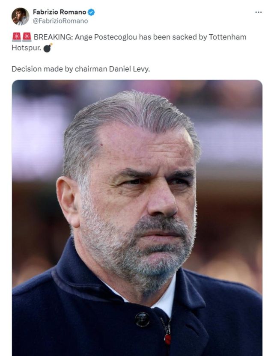Click the Fabrizio Romano display name
This screenshot has width=274, height=356.
[x=60, y=12]
